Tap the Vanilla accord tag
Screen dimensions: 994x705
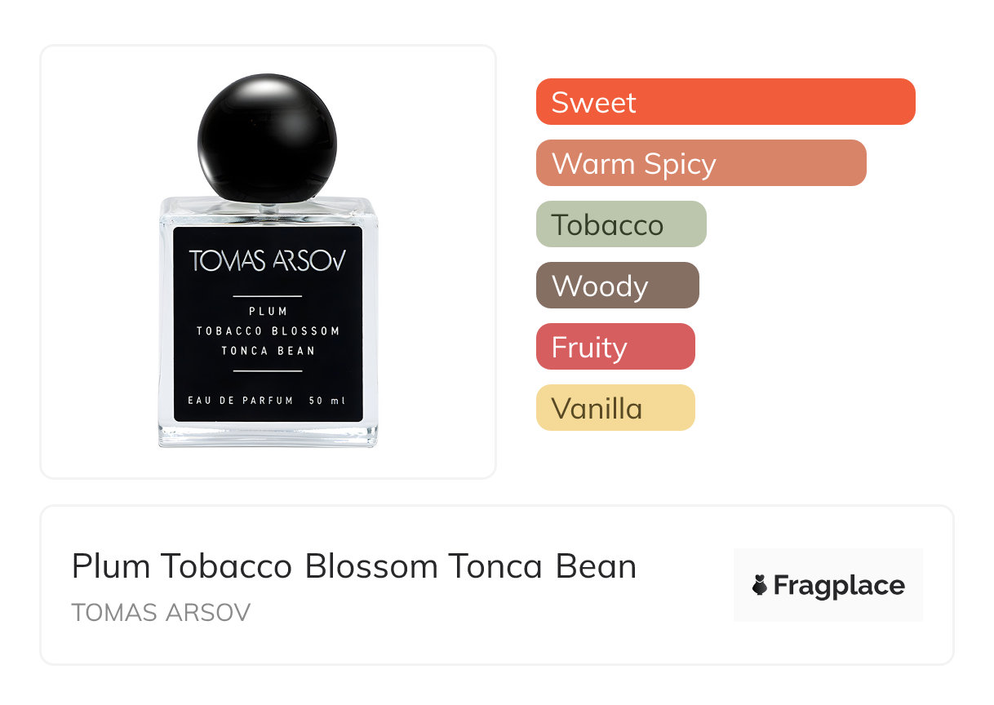point(615,408)
